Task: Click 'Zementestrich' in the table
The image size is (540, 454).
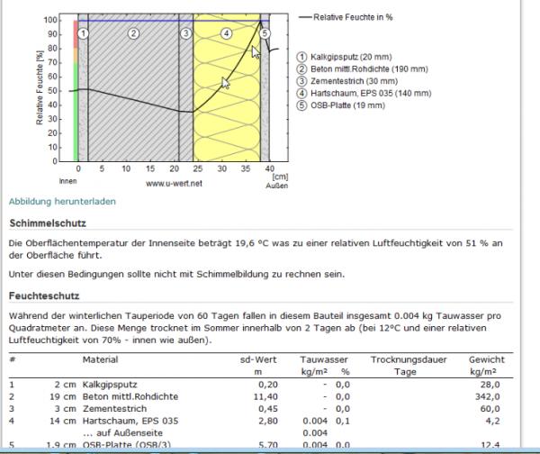Action: click(x=114, y=408)
